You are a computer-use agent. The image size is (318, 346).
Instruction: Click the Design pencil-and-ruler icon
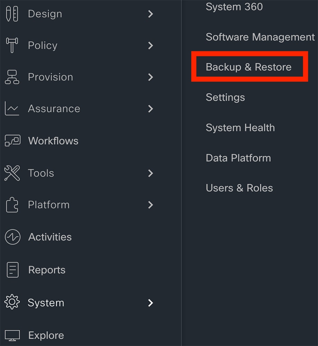[12, 14]
